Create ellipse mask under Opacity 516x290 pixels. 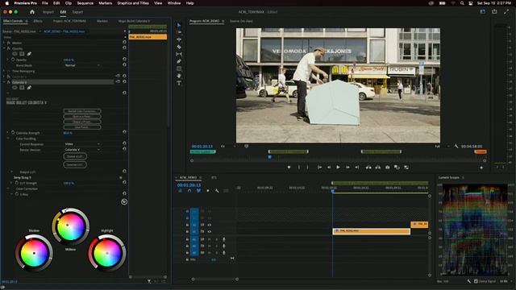(x=15, y=54)
